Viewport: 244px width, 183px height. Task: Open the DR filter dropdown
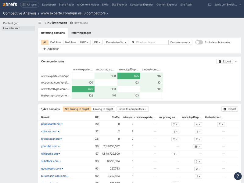[x=97, y=42]
